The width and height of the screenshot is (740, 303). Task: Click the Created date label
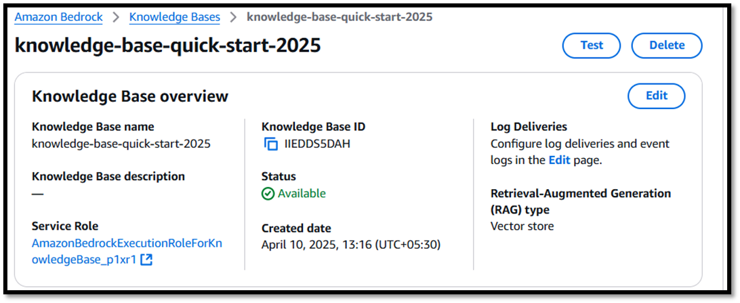click(x=296, y=228)
